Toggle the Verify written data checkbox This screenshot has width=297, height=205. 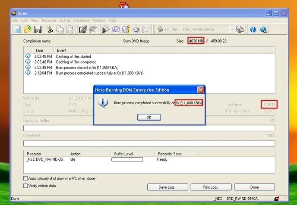(25, 186)
